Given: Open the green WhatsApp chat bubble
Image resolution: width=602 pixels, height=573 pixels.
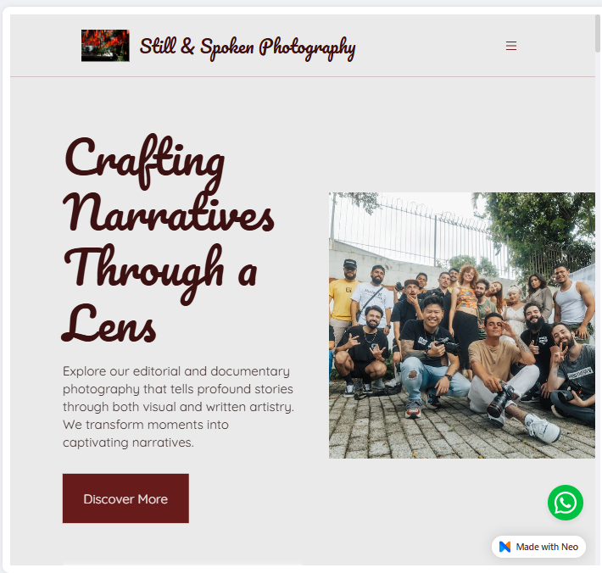Looking at the screenshot, I should pos(566,503).
